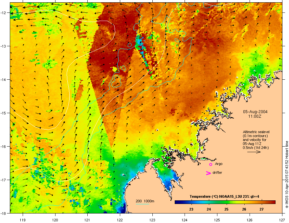Click the longitude axis label 126
The width and height of the screenshot is (289, 223).
point(250,220)
